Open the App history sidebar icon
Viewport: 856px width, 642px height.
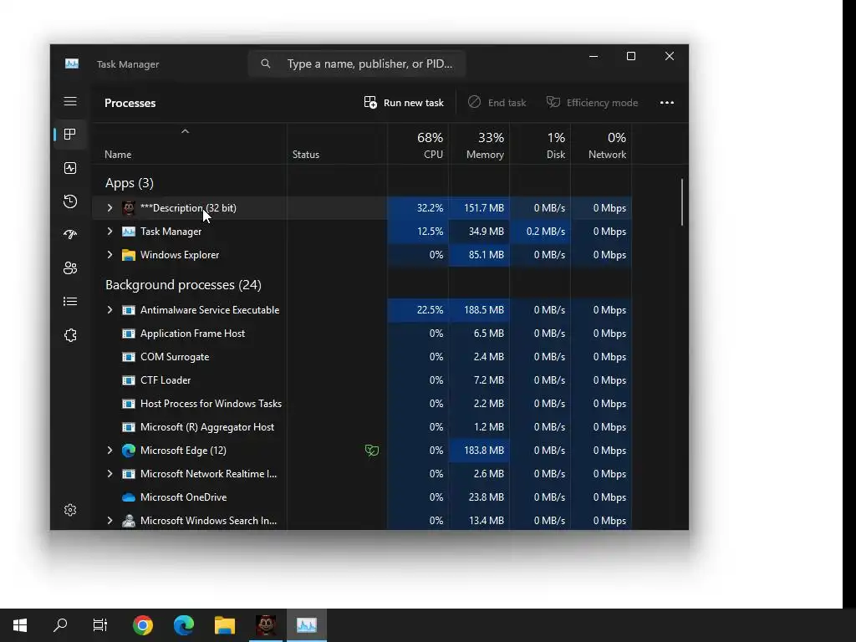pyautogui.click(x=70, y=201)
